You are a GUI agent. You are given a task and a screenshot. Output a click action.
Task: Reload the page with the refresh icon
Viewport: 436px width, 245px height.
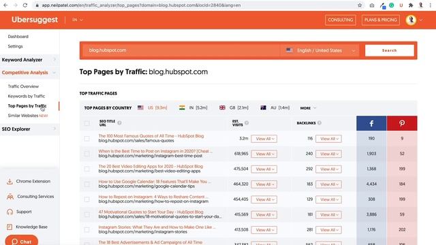coord(25,5)
